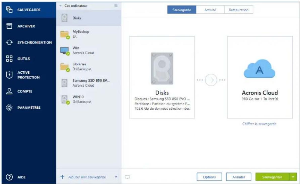Open the Aide question mark icon
The width and height of the screenshot is (300, 184).
[x=9, y=177]
